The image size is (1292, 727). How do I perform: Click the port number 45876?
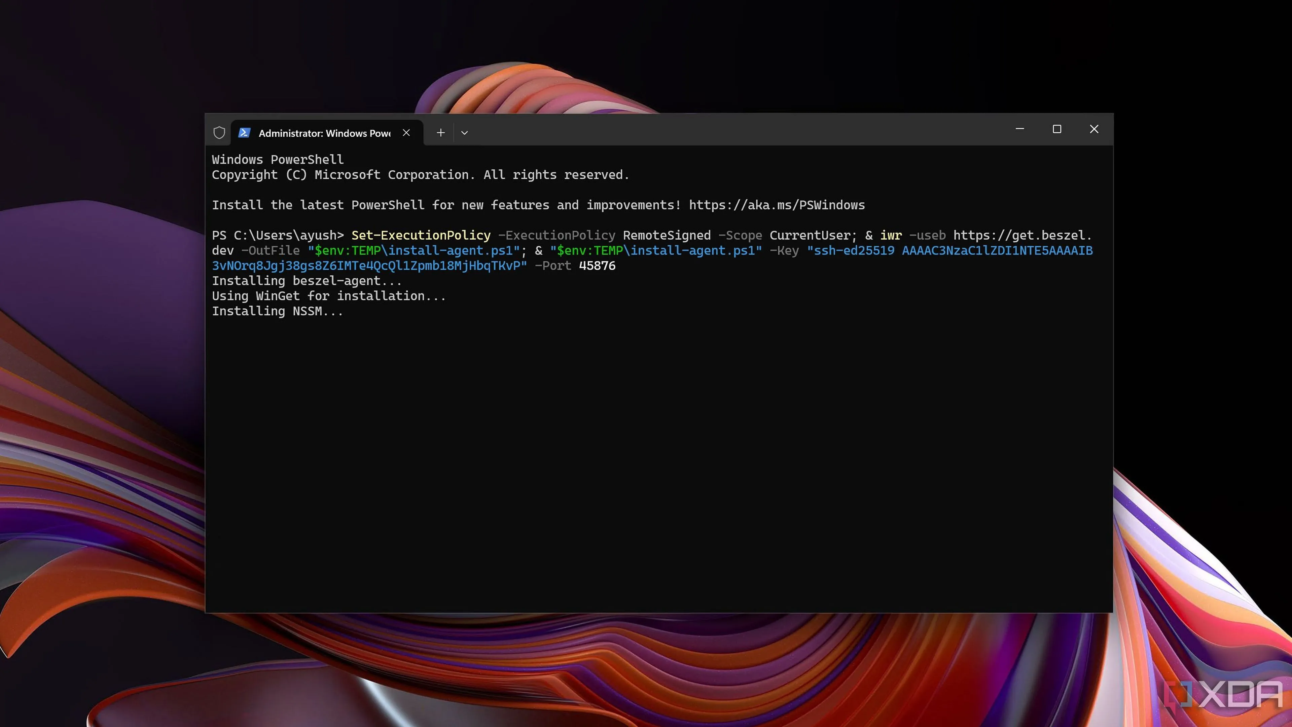[x=597, y=266]
